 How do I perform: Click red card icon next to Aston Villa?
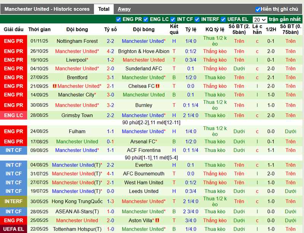pos(157,220)
